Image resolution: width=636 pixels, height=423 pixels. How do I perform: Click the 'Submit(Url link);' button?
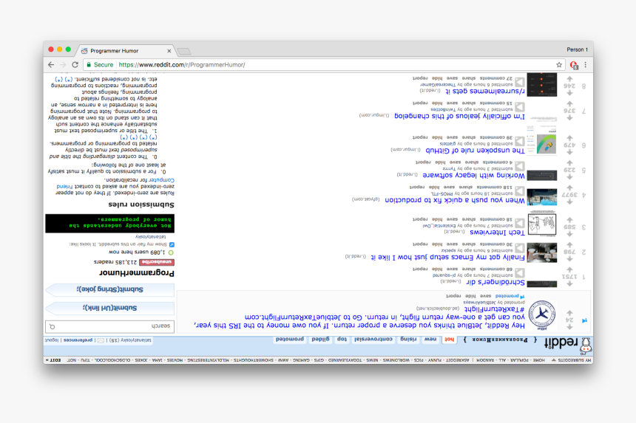[110, 308]
